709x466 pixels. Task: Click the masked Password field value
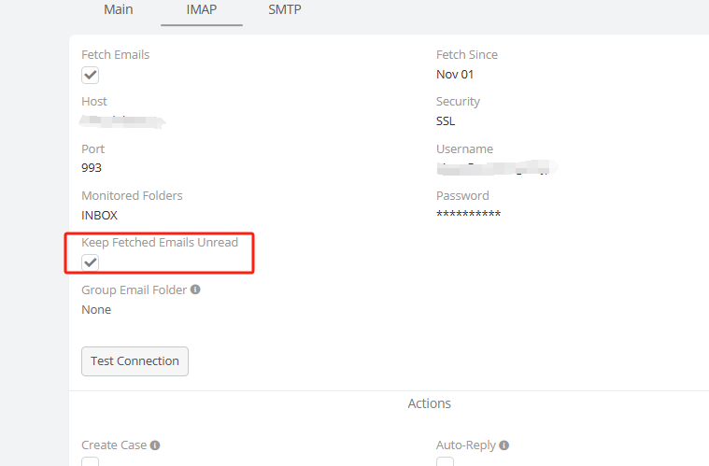(468, 215)
